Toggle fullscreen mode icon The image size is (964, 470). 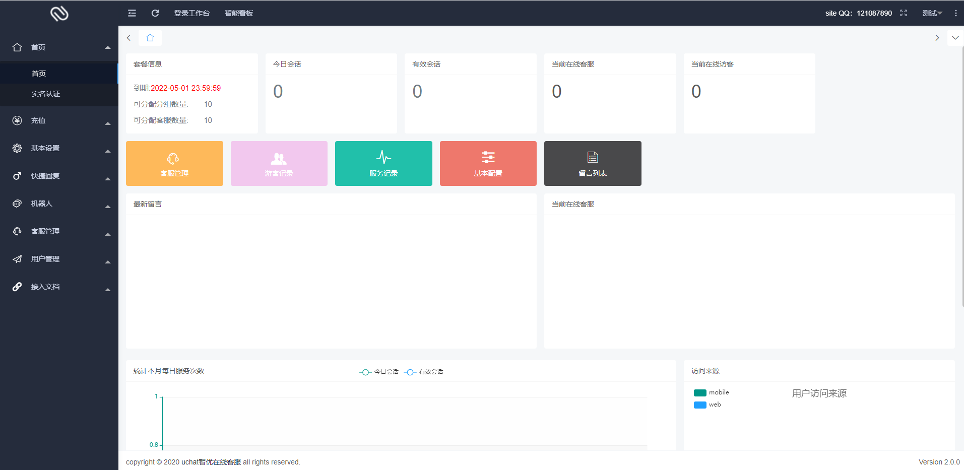pyautogui.click(x=904, y=13)
